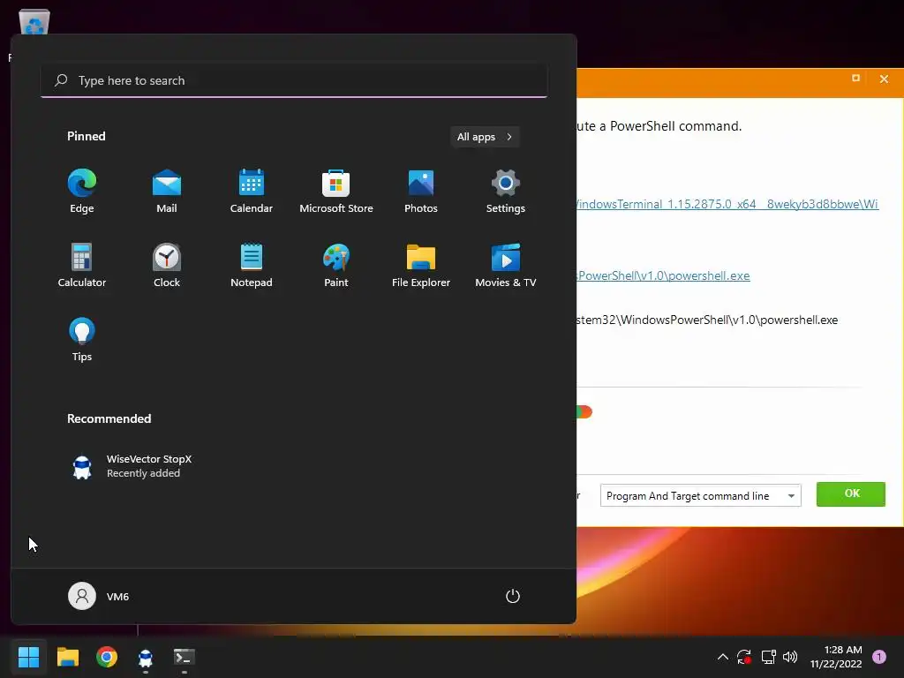This screenshot has height=678, width=904.
Task: Open the PowerShell\v1.0\powershell.exe link
Action: [663, 275]
